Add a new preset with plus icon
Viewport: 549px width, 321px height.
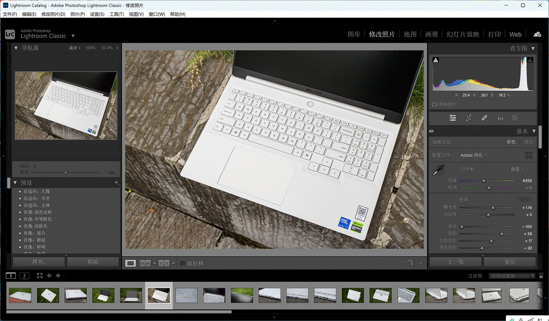tap(116, 182)
